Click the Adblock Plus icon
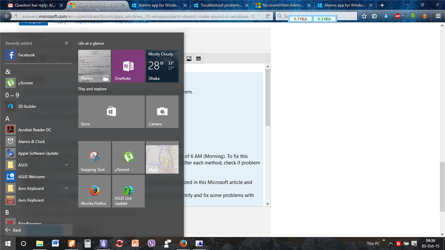The height and width of the screenshot is (250, 445). pos(398,16)
